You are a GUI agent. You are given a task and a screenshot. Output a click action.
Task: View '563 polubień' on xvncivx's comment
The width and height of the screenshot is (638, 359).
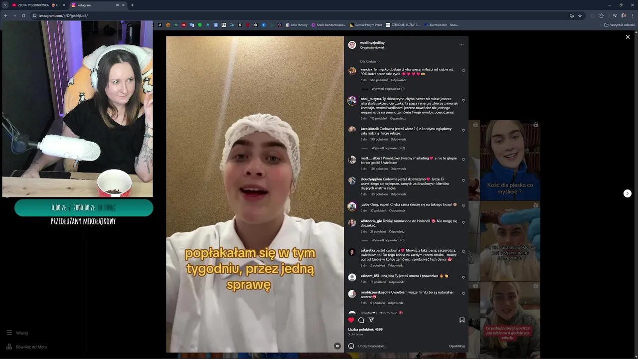379,80
